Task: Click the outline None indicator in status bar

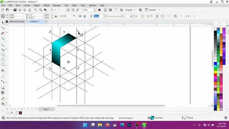Action: click(187, 118)
